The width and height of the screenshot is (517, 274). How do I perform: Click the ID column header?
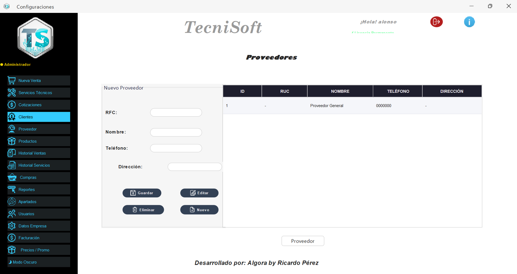pyautogui.click(x=242, y=91)
